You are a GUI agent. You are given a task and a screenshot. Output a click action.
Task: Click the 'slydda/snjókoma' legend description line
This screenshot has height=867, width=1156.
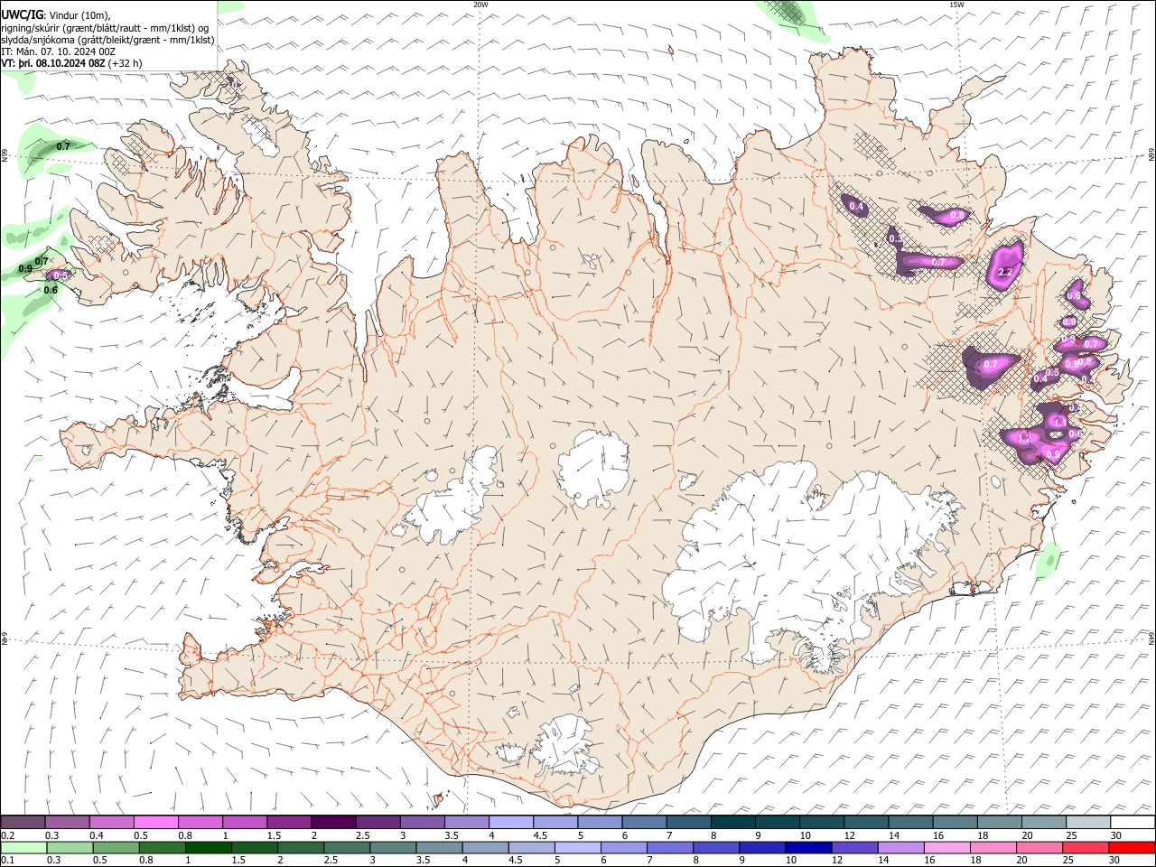[107, 40]
